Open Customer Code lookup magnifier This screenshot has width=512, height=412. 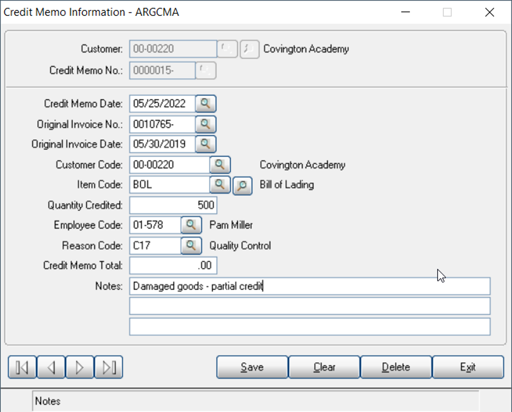click(x=220, y=165)
